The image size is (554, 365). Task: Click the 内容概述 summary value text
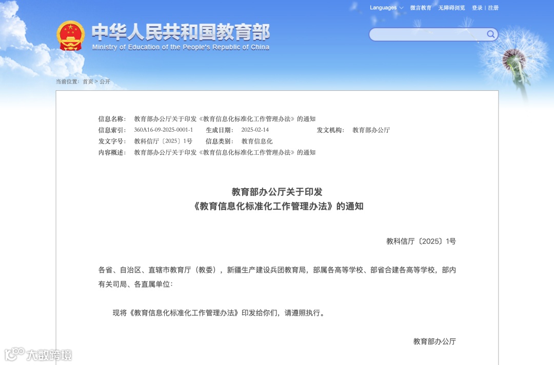[x=225, y=152]
